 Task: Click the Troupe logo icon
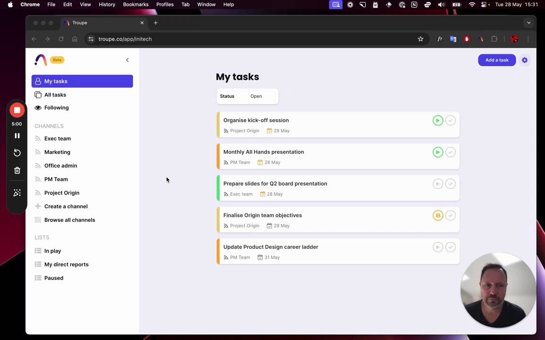41,60
